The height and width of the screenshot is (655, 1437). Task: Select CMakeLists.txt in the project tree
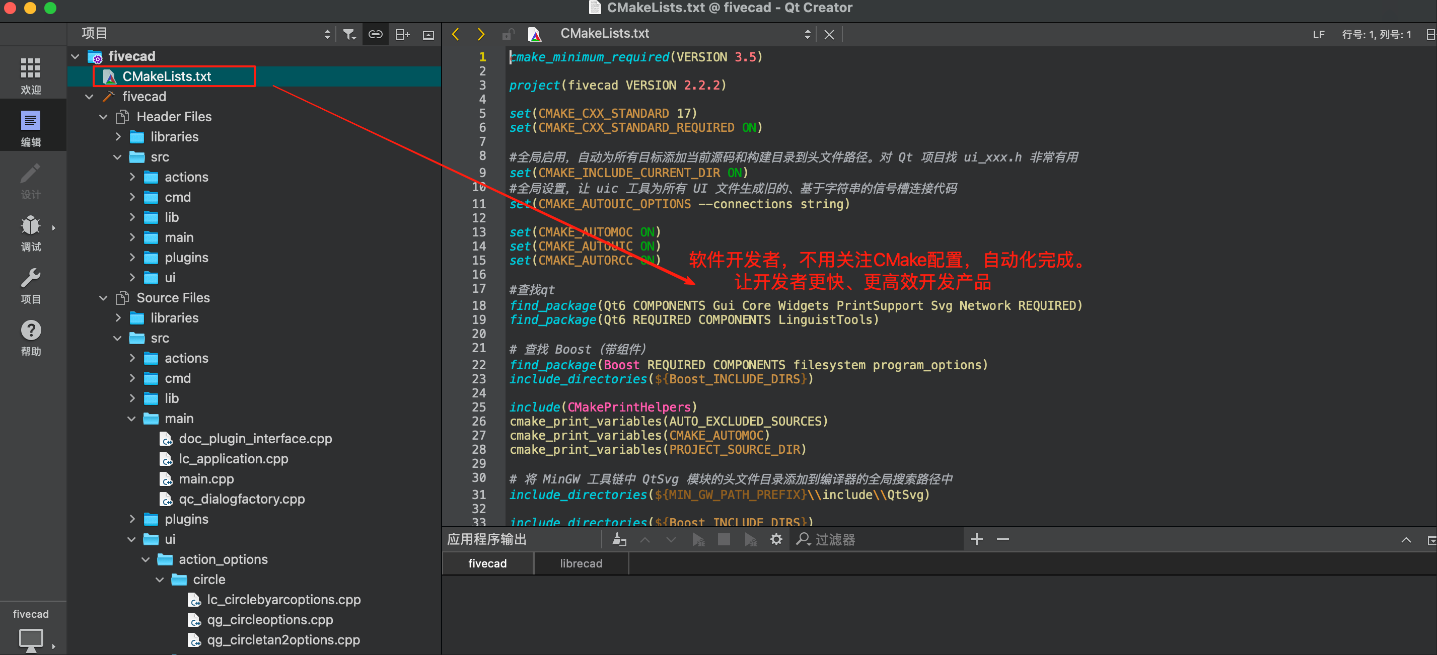pyautogui.click(x=166, y=76)
